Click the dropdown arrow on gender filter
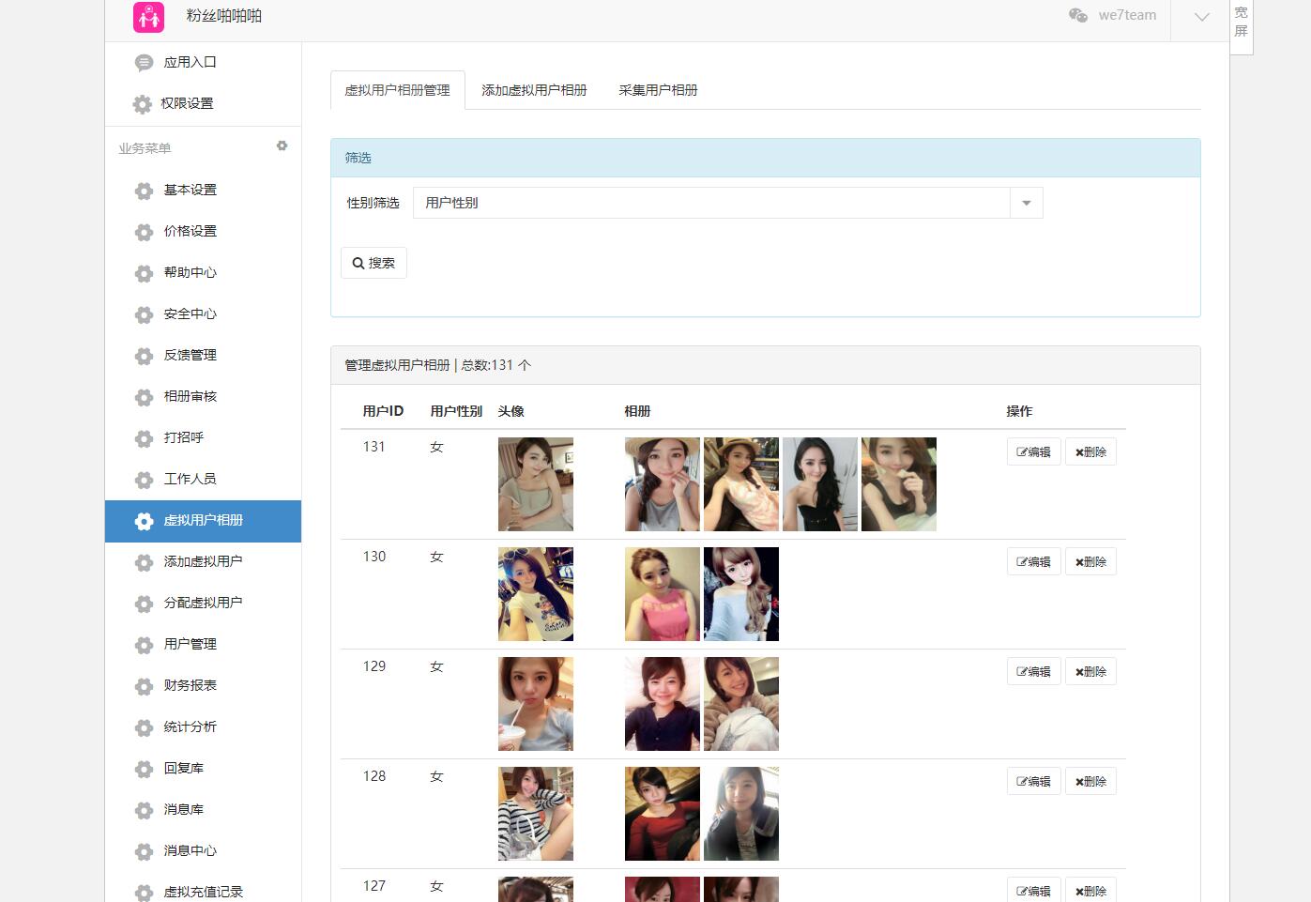1311x902 pixels. tap(1026, 203)
